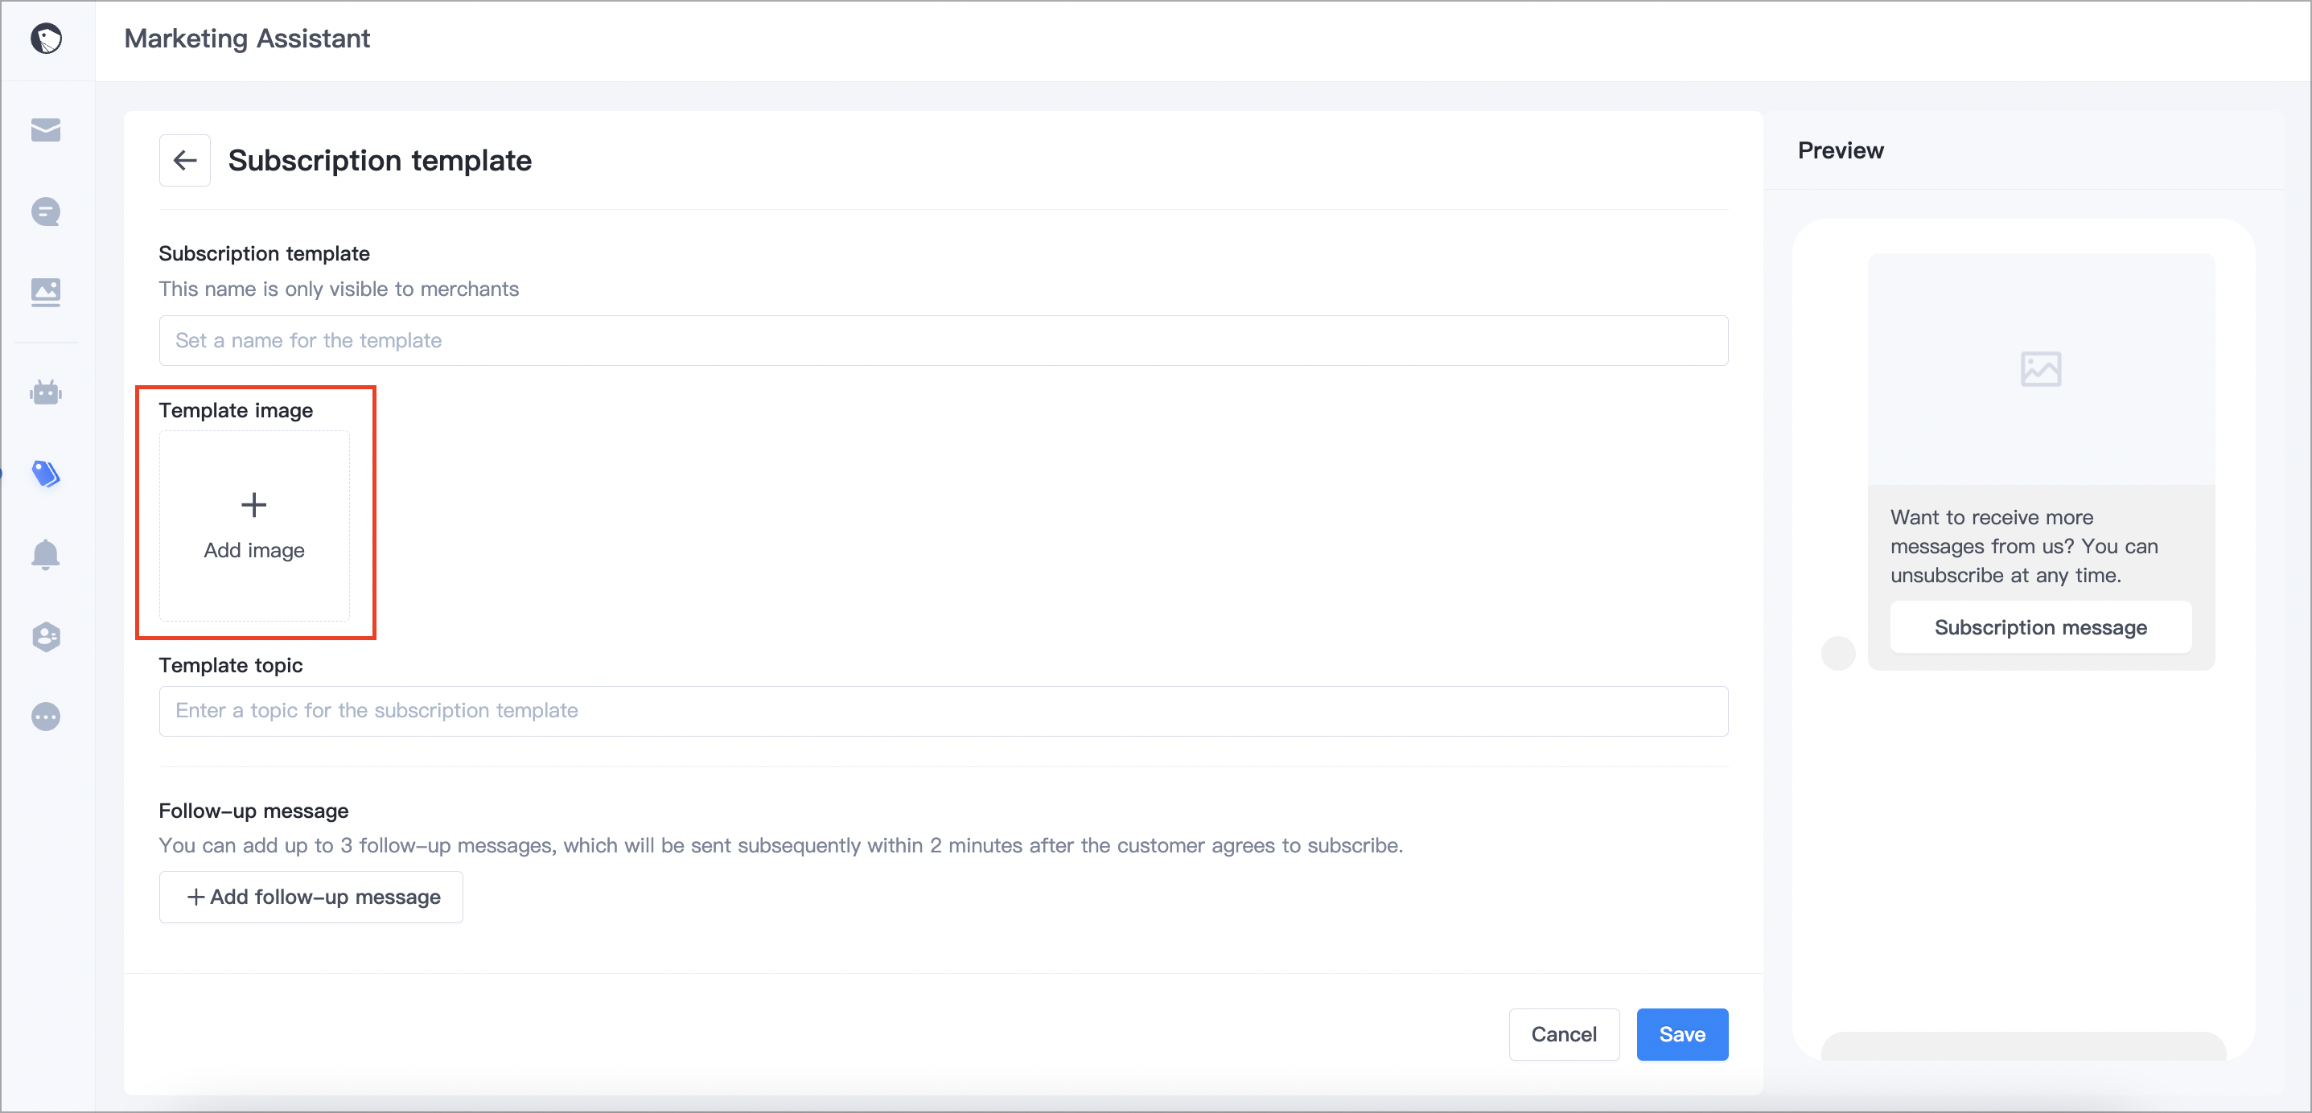The image size is (2312, 1113).
Task: Click the Add image upload box label
Action: 254,550
